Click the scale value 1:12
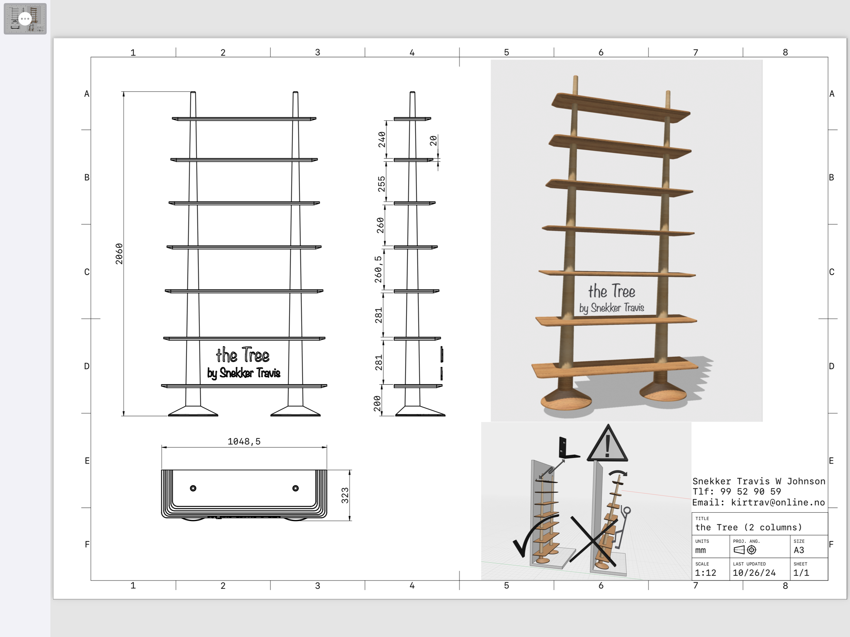This screenshot has width=850, height=637. pos(705,572)
